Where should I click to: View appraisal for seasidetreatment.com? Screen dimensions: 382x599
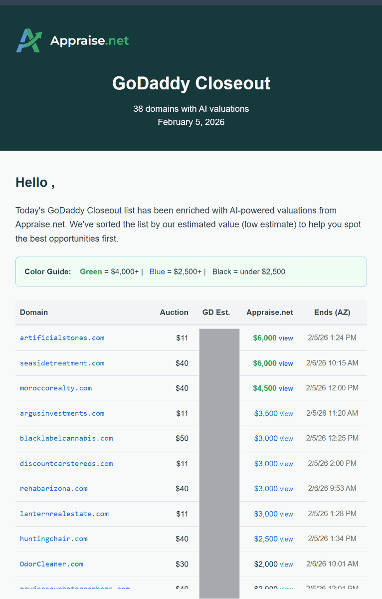pos(286,363)
